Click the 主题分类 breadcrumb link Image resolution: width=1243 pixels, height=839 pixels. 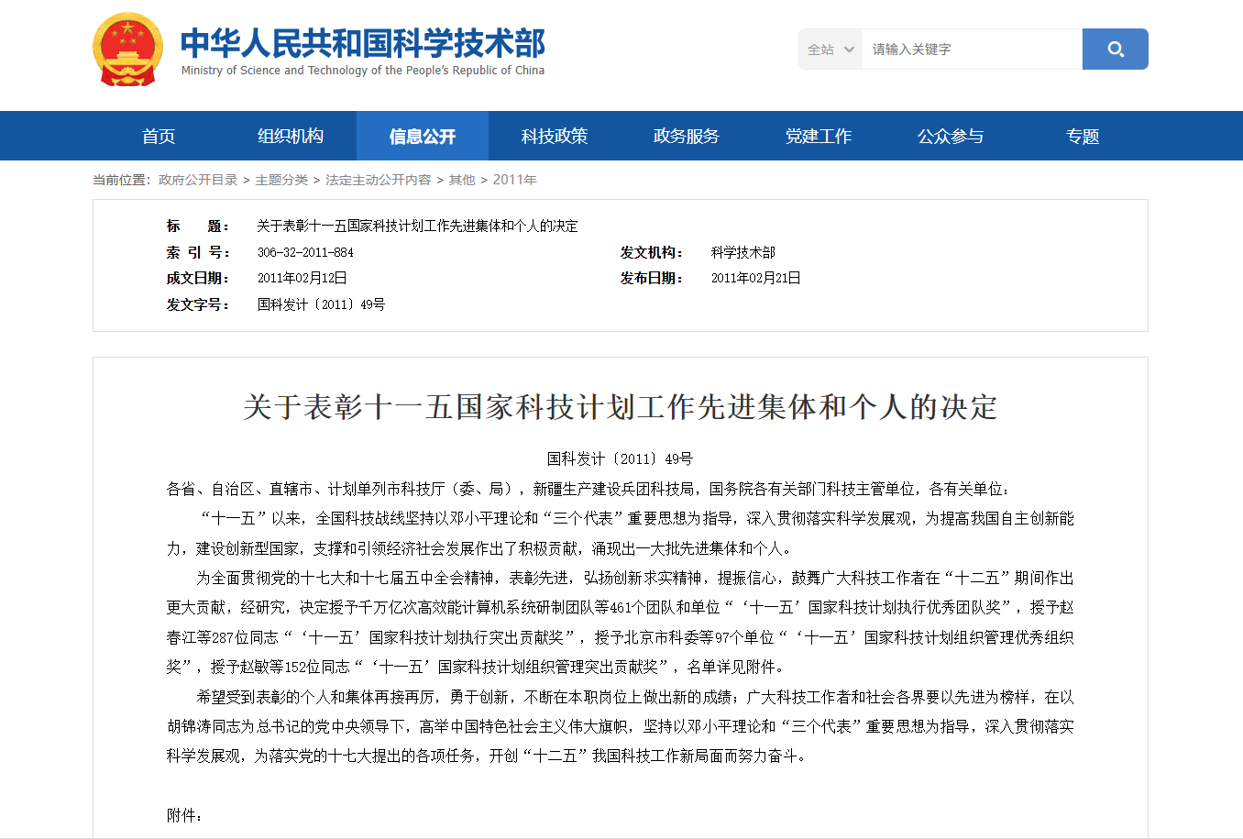click(281, 180)
